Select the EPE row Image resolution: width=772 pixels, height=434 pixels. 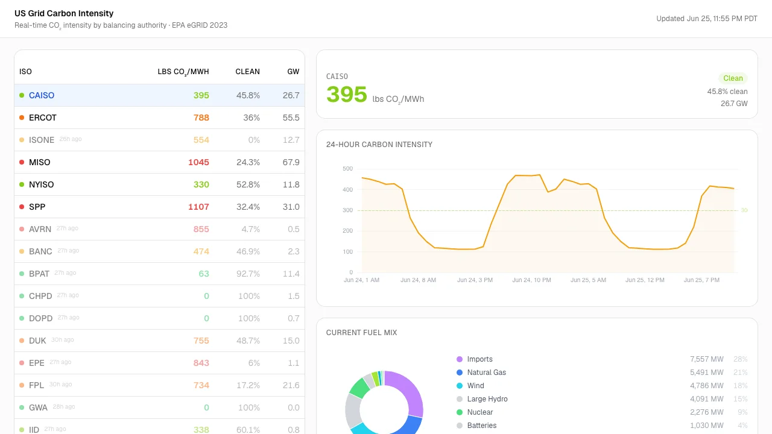pyautogui.click(x=159, y=363)
